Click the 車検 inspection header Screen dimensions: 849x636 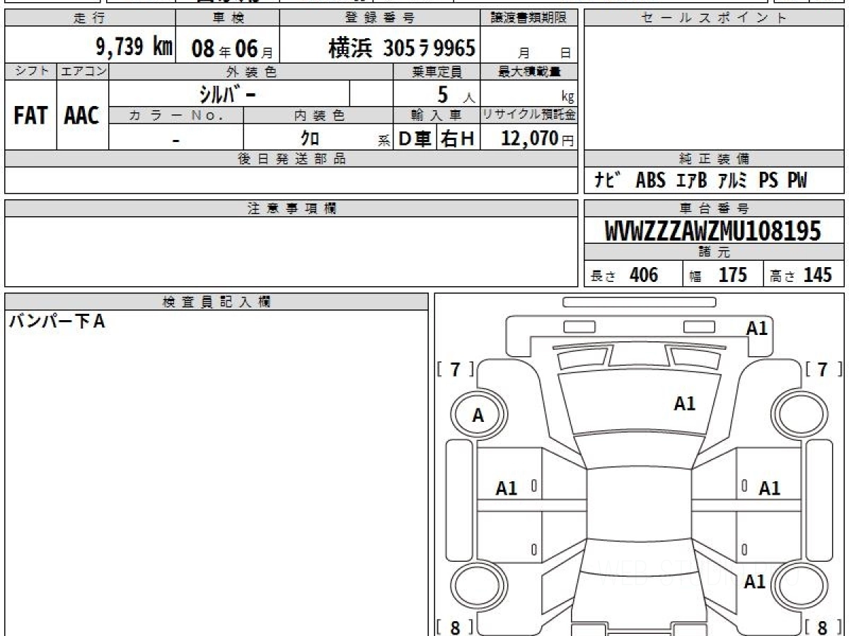228,18
